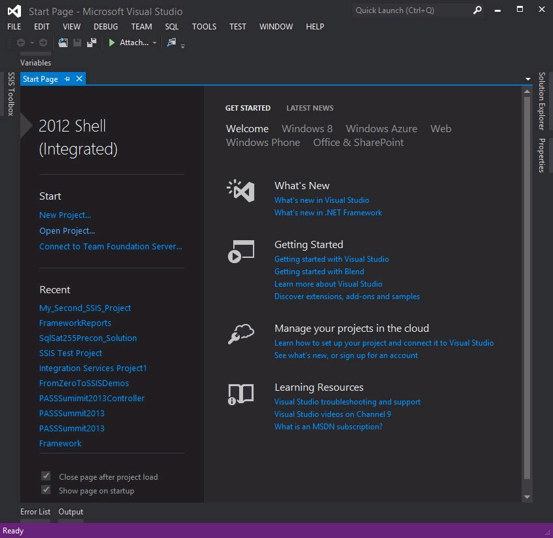The width and height of the screenshot is (553, 538).
Task: Open the Attach button dropdown arrow
Action: (x=155, y=43)
